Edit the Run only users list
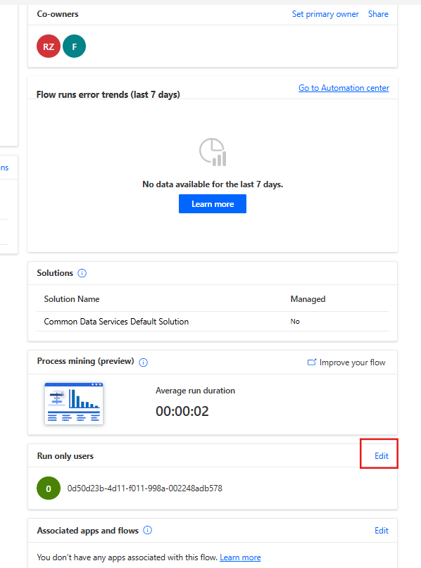This screenshot has height=568, width=421. (x=381, y=455)
